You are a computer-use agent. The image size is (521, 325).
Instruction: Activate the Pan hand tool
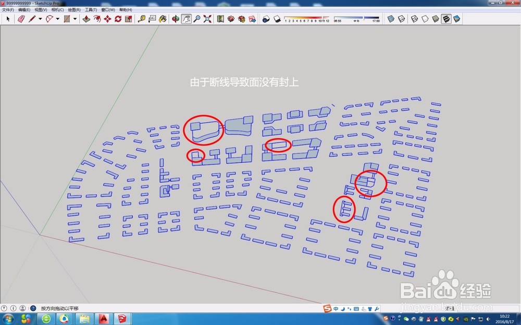click(186, 19)
